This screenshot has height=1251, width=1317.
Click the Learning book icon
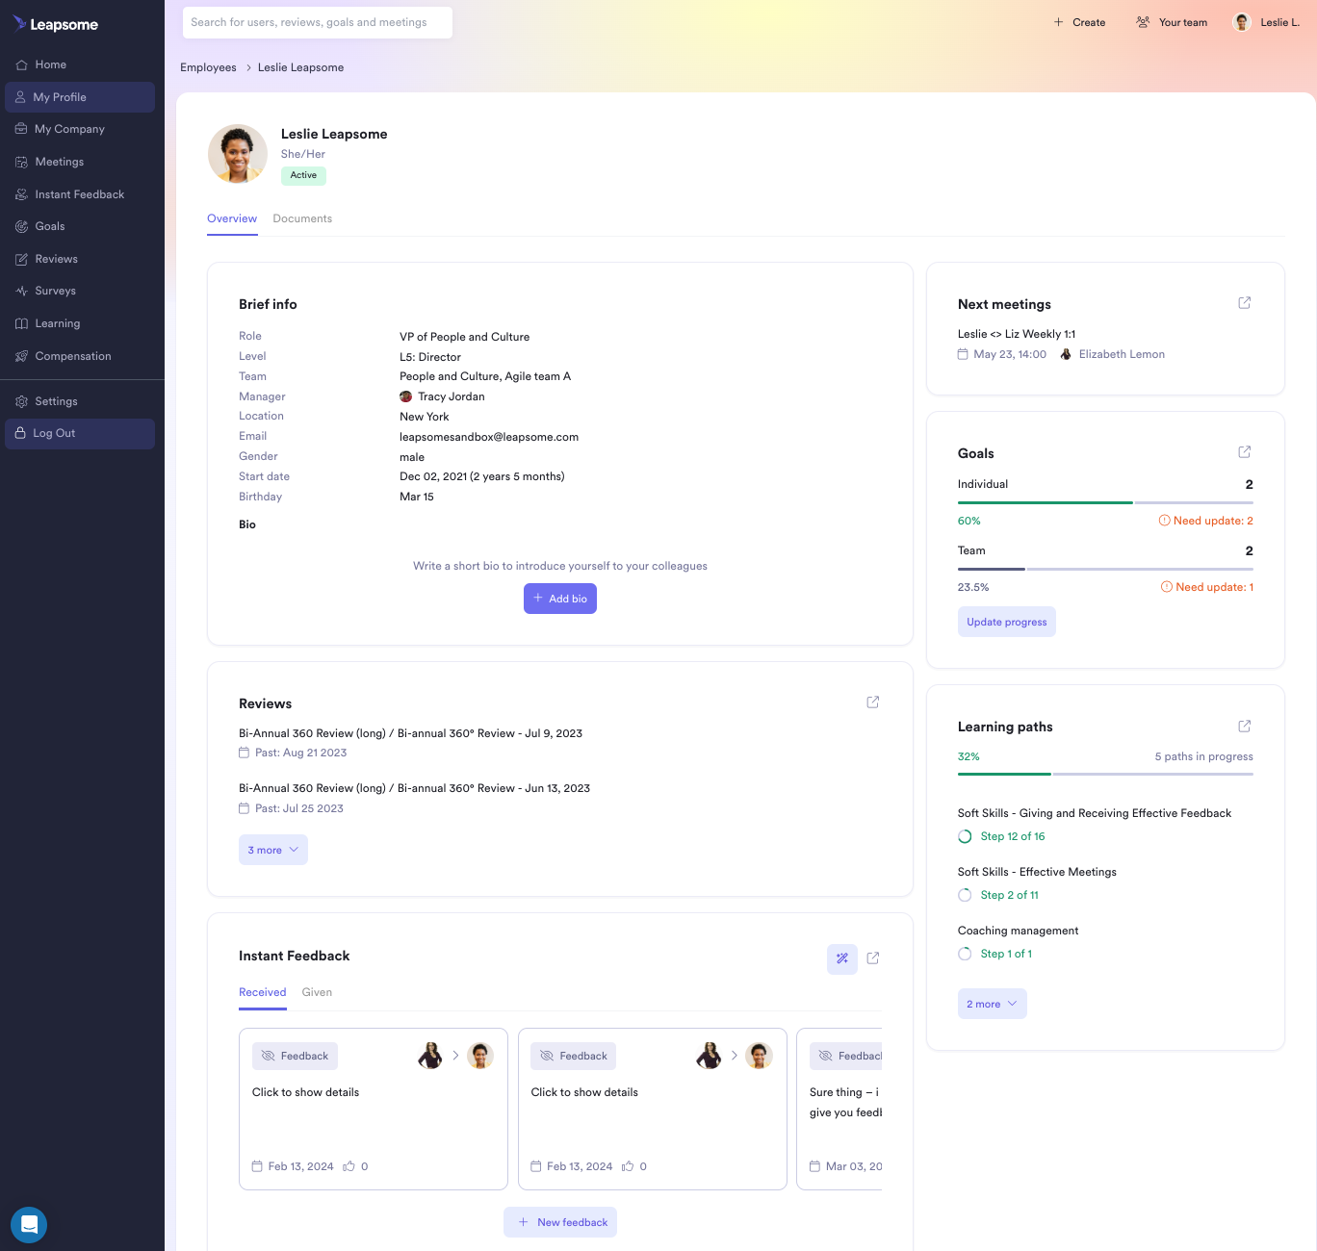pyautogui.click(x=21, y=323)
